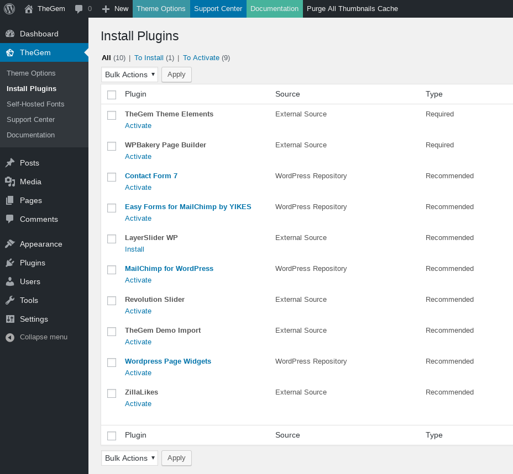Click the Collapse menu arrow icon
This screenshot has width=513, height=474.
coord(10,337)
